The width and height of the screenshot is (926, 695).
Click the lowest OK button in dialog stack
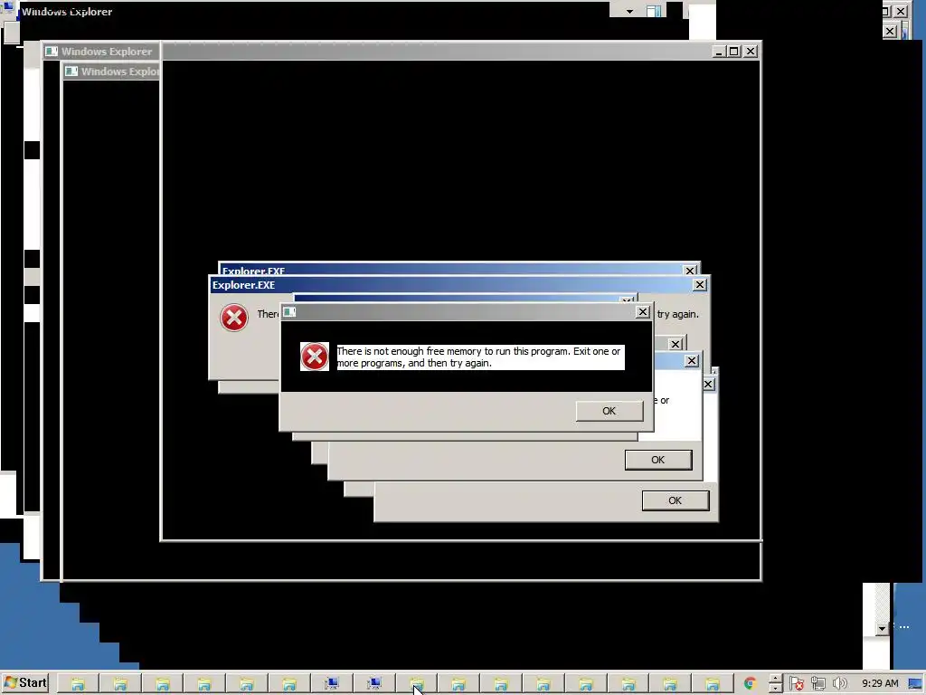click(x=675, y=500)
